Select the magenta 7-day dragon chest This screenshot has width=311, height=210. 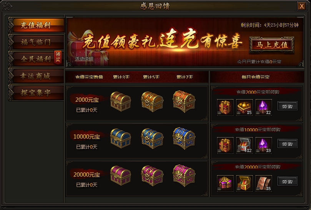tap(184, 175)
